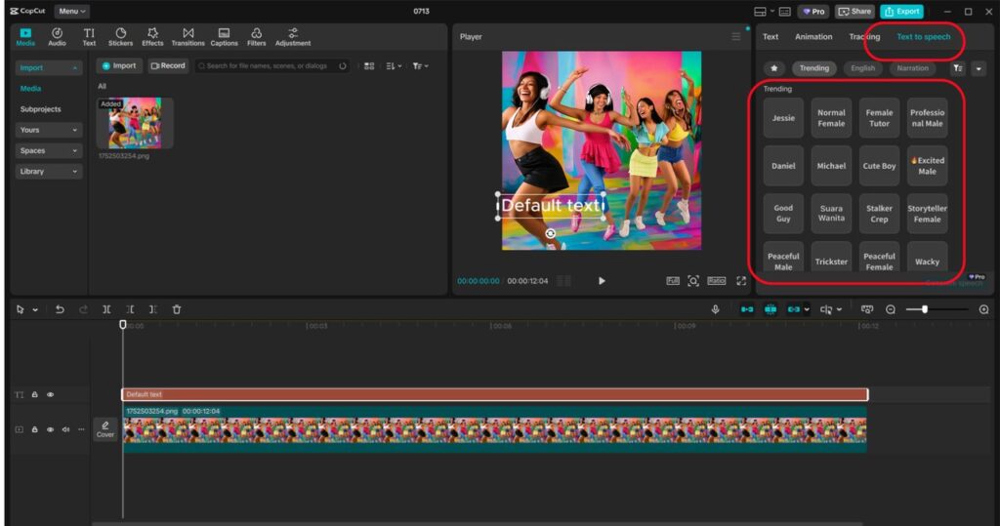Image resolution: width=1000 pixels, height=526 pixels.
Task: Click the fullscreen expand icon in Player
Action: (741, 281)
